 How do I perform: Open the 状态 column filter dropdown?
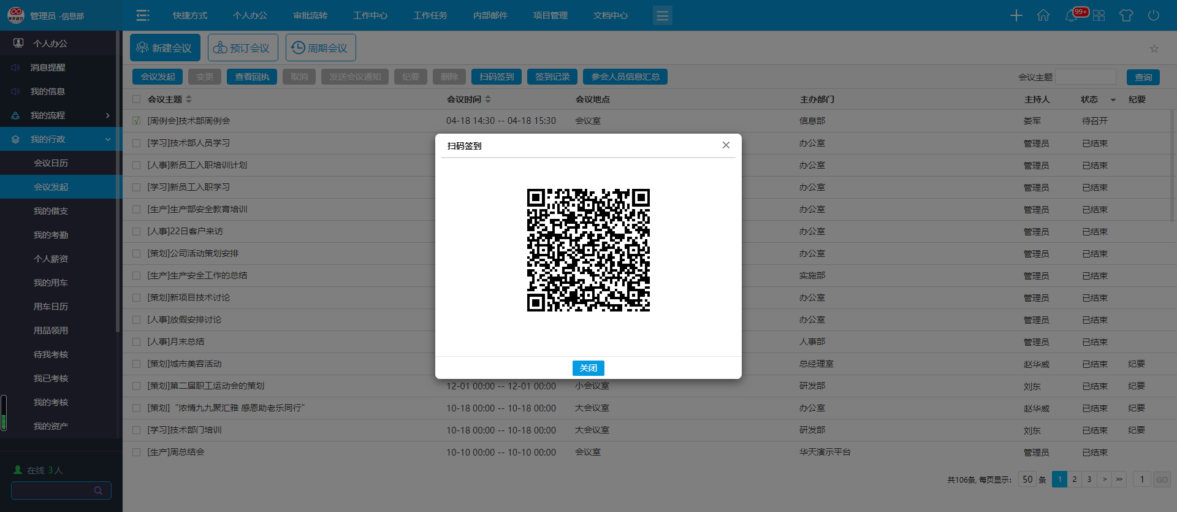coord(1113,100)
